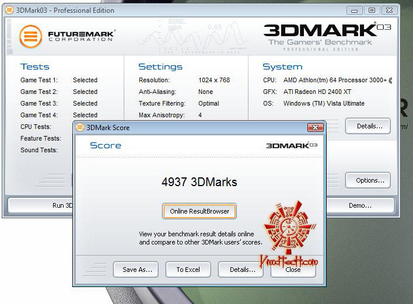Viewport: 413px width, 304px height.
Task: Click the 'Game Test 1:' label
Action: tap(39, 80)
